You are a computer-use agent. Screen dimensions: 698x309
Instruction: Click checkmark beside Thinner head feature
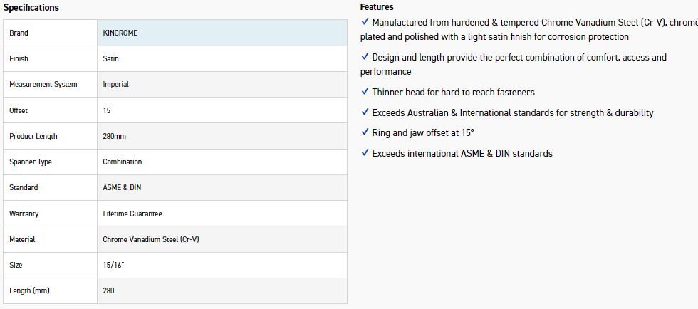(365, 92)
